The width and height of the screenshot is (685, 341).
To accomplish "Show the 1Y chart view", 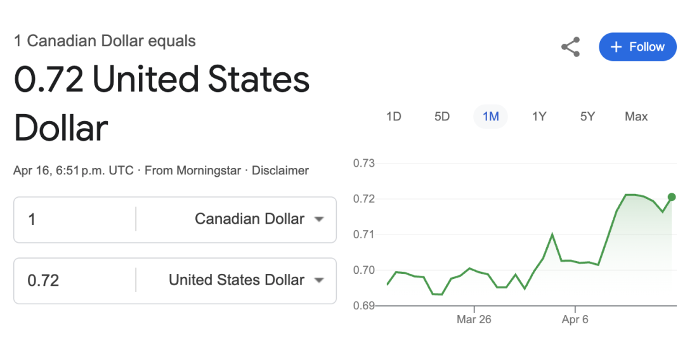I will point(539,117).
